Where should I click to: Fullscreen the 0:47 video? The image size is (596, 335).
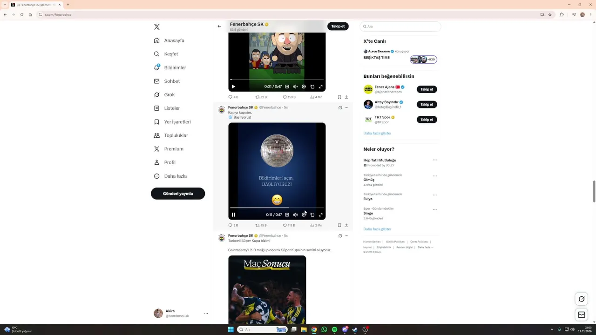[x=320, y=87]
